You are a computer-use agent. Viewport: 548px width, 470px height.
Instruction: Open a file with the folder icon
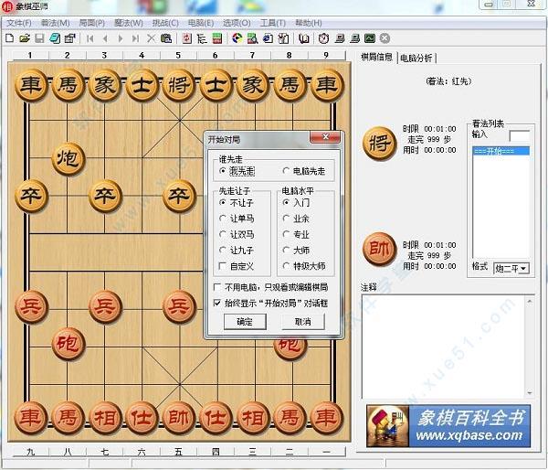[25, 38]
